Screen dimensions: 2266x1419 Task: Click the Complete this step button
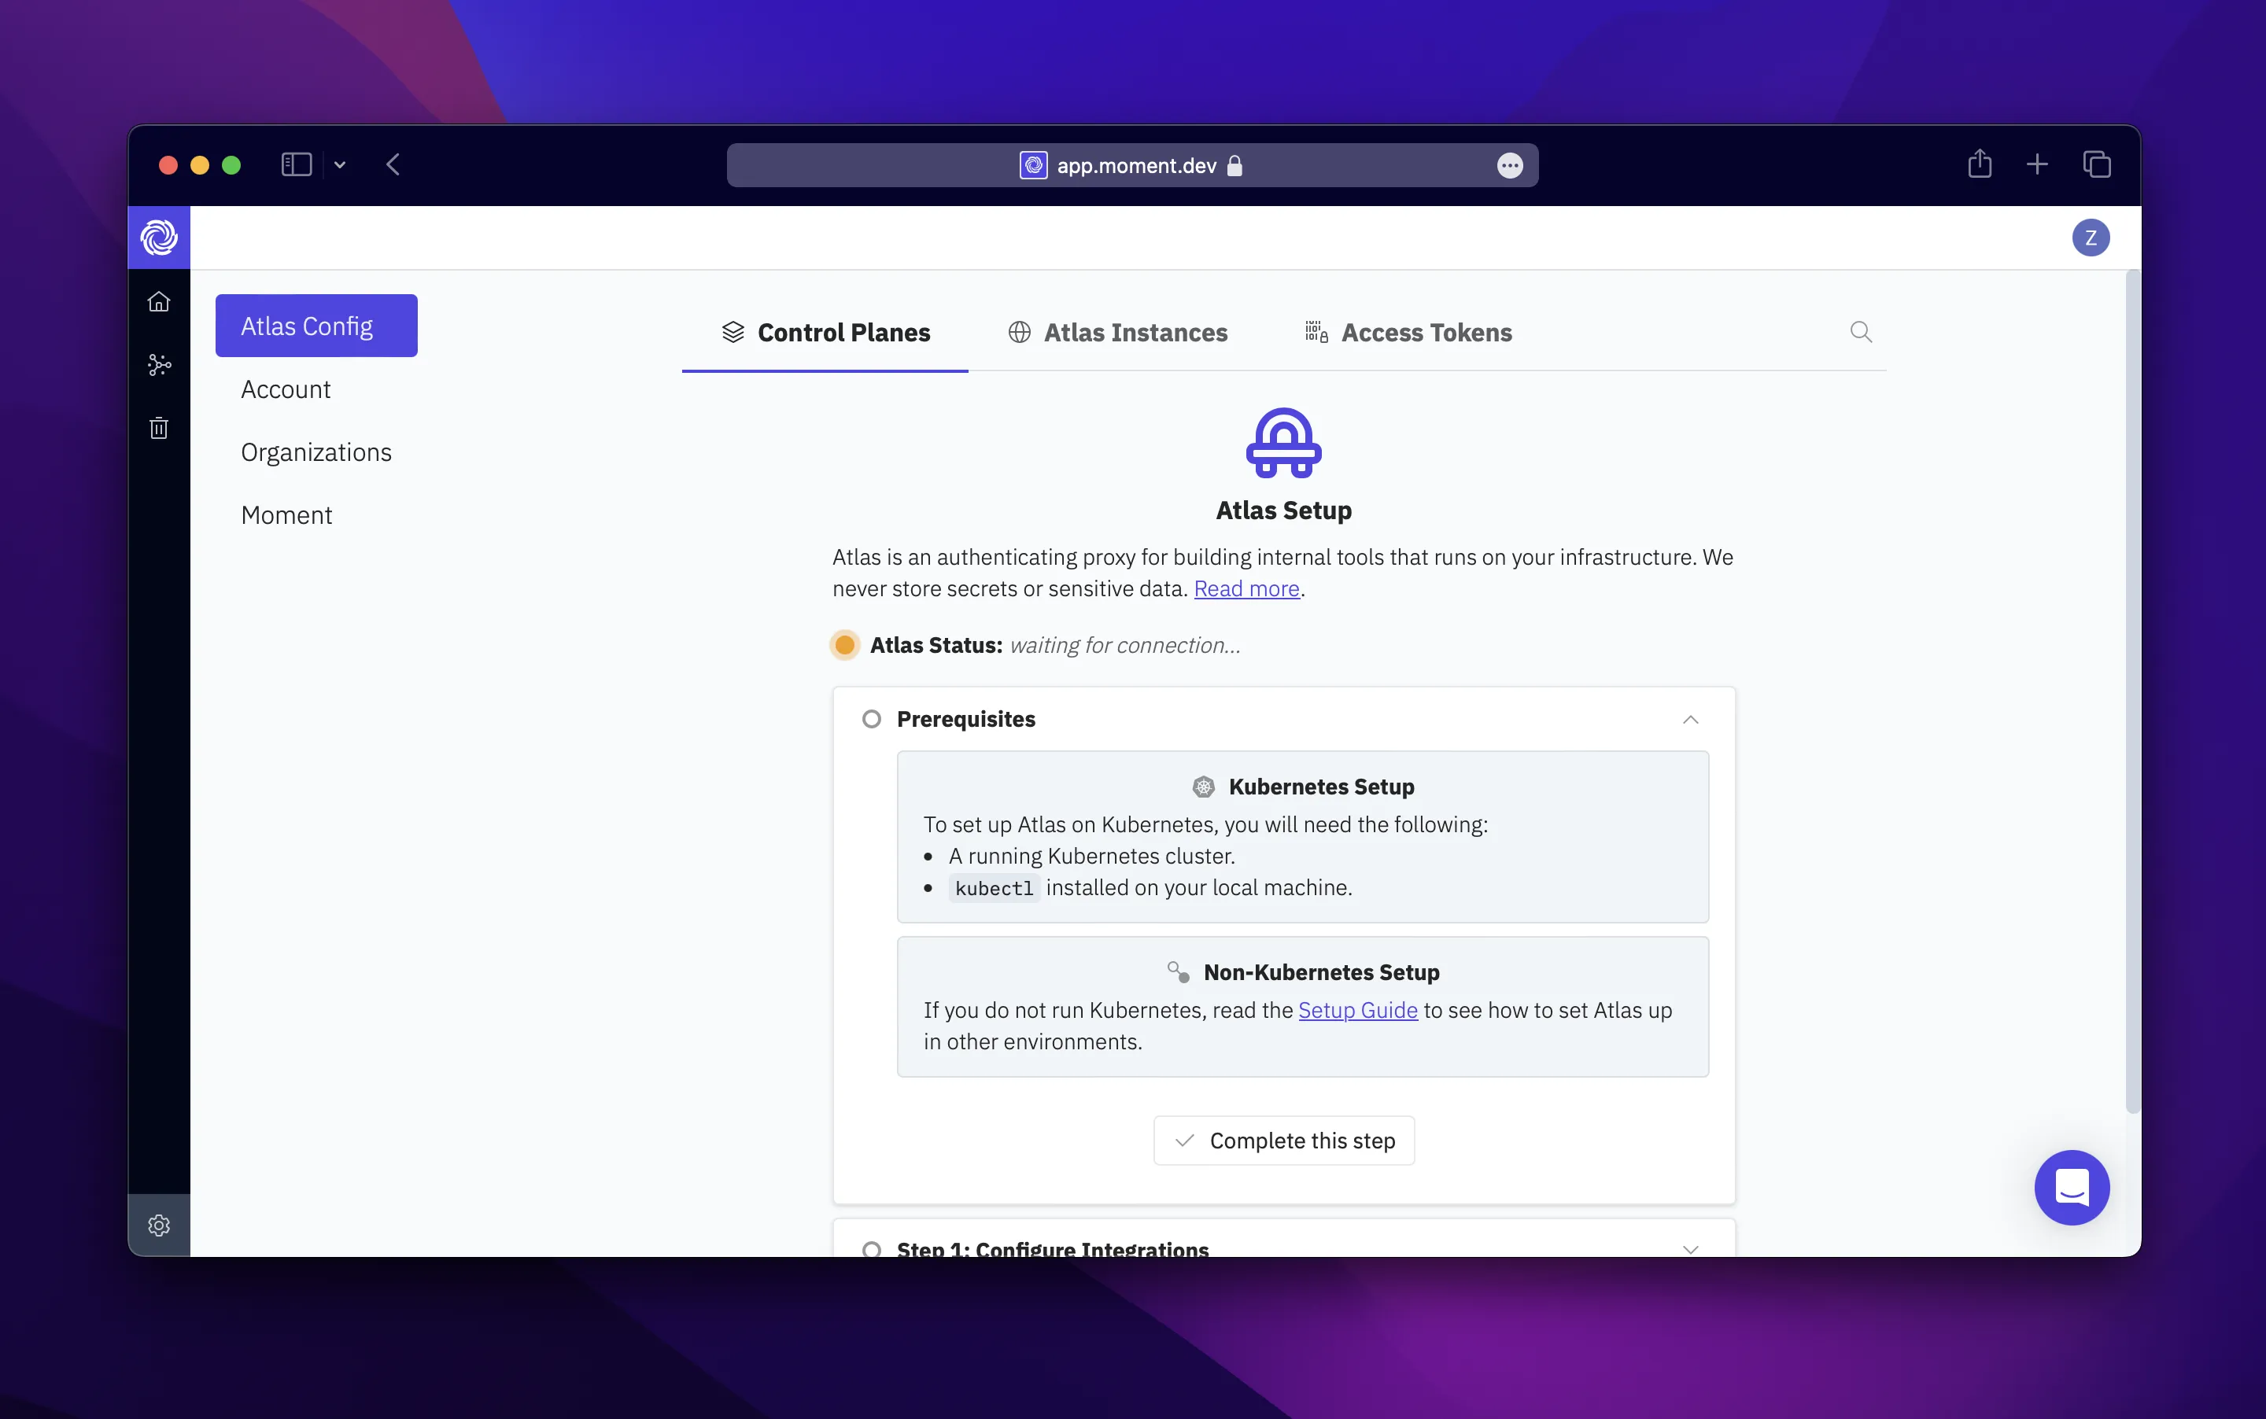tap(1283, 1141)
